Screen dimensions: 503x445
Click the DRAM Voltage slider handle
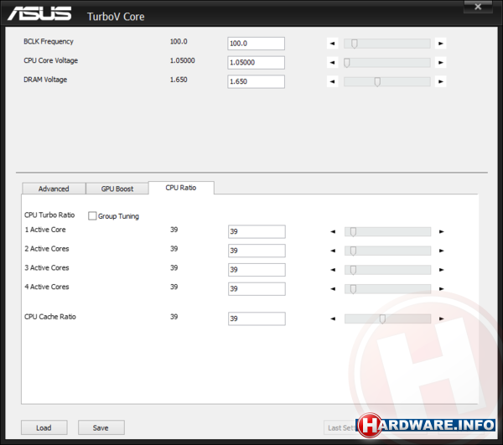(x=377, y=82)
